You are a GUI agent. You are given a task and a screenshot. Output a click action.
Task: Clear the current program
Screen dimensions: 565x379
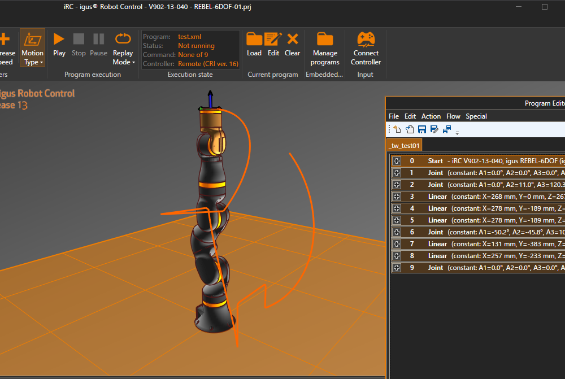(292, 45)
